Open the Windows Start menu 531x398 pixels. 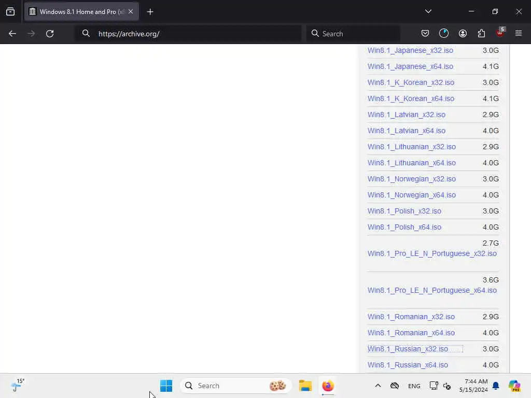[x=166, y=386]
